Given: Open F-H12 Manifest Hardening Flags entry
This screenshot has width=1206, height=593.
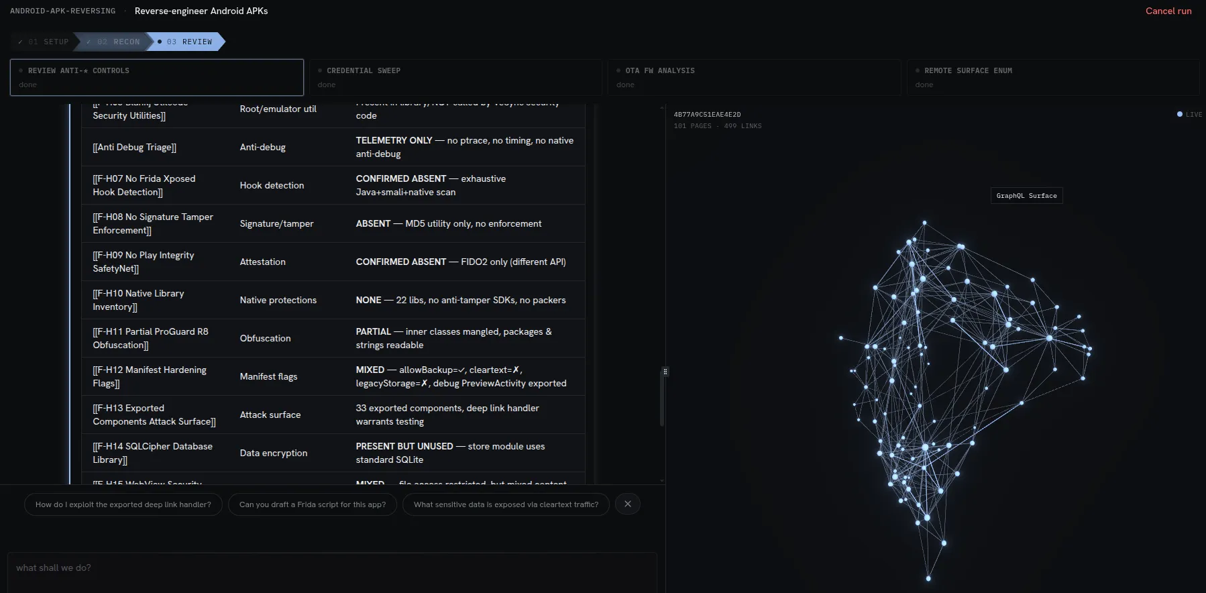Looking at the screenshot, I should coord(150,376).
